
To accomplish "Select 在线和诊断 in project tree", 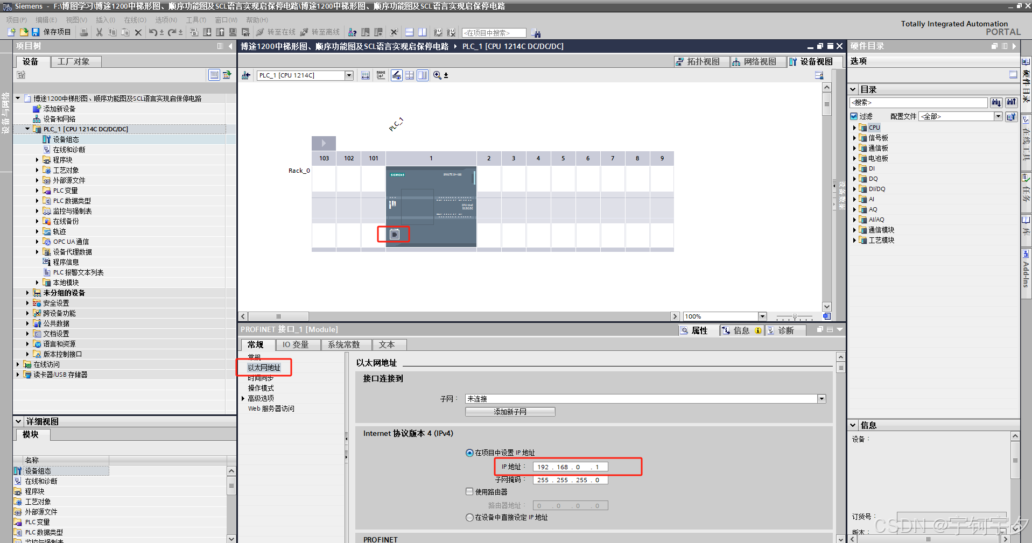I will tap(69, 150).
